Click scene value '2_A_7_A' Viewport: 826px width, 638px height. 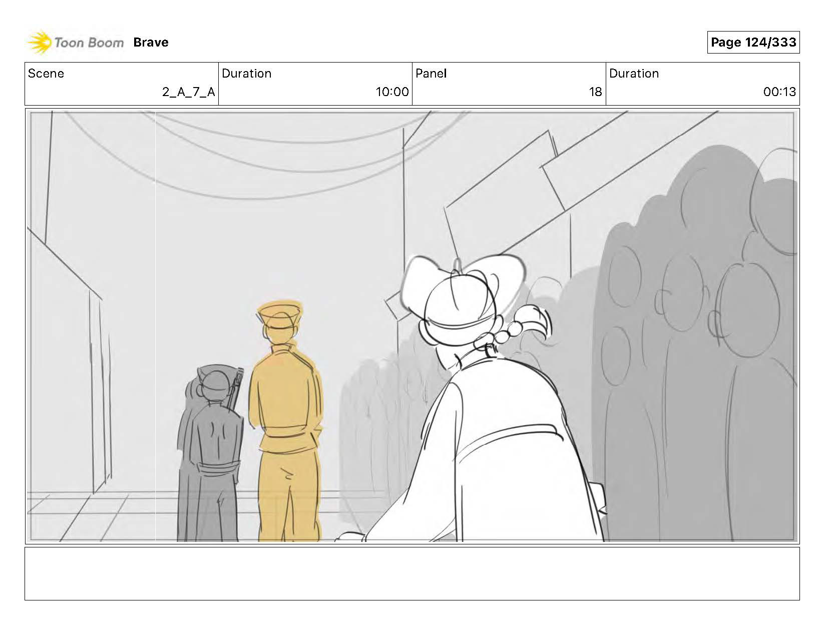click(188, 92)
